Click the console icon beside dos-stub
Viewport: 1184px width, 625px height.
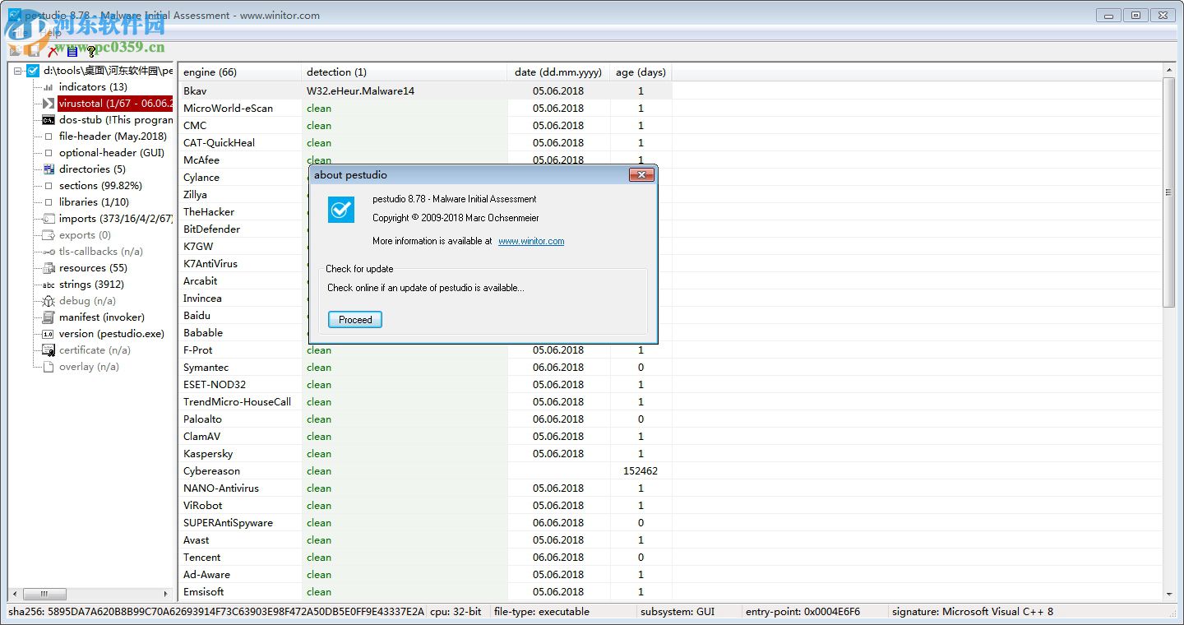point(48,120)
